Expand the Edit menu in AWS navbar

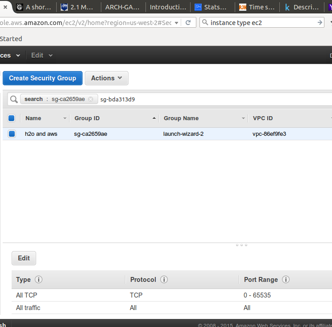coord(41,55)
